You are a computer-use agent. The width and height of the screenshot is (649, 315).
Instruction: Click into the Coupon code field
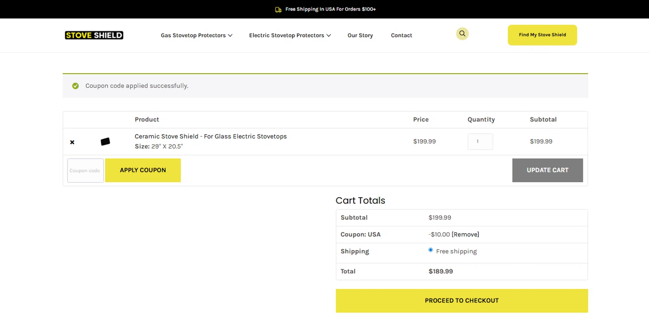[85, 170]
